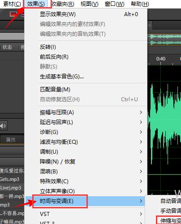Image resolution: width=181 pixels, height=224 pixels.
Task: Select 匹配音量(M) menu entry
Action: click(86, 90)
